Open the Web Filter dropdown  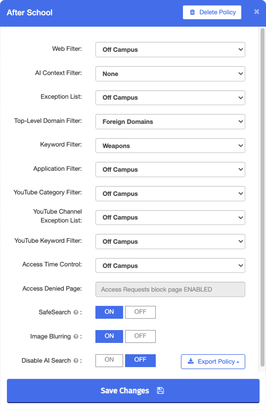pyautogui.click(x=170, y=49)
